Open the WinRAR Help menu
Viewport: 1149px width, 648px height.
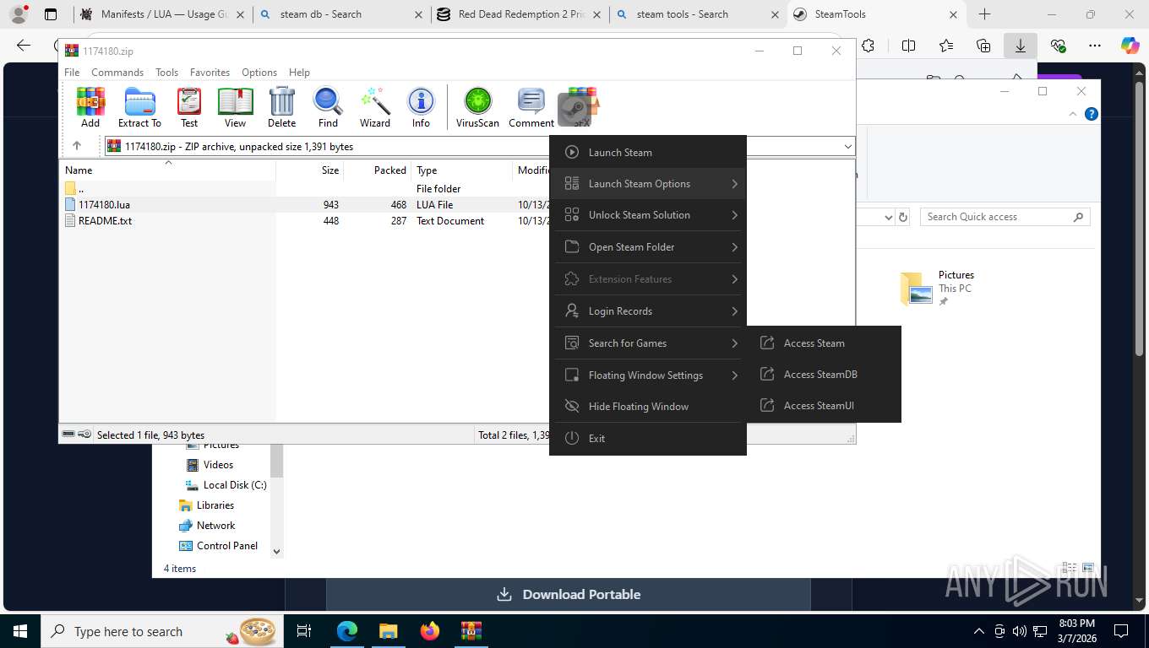[x=299, y=73]
